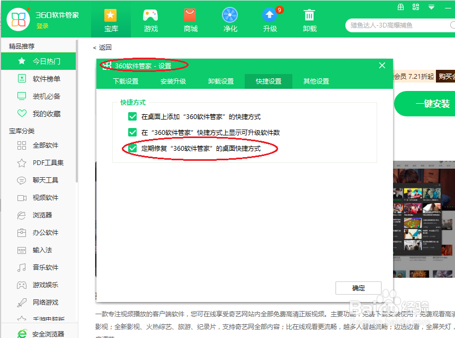This screenshot has height=338, width=455.
Task: Open the 宝库 star icon section
Action: (111, 20)
